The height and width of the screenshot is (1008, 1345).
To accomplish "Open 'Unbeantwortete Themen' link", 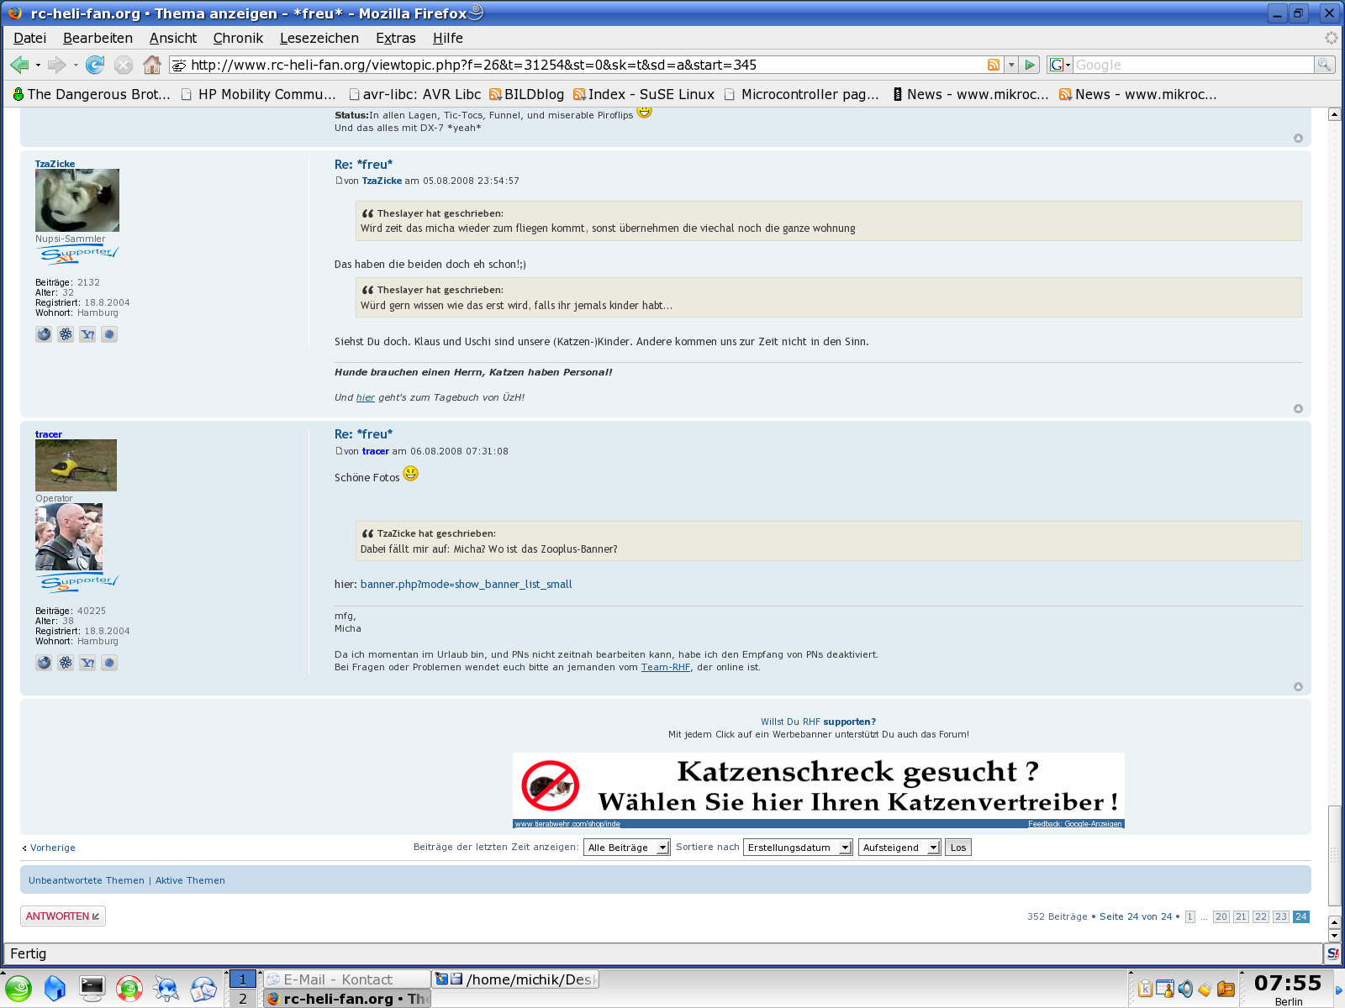I will coord(87,880).
